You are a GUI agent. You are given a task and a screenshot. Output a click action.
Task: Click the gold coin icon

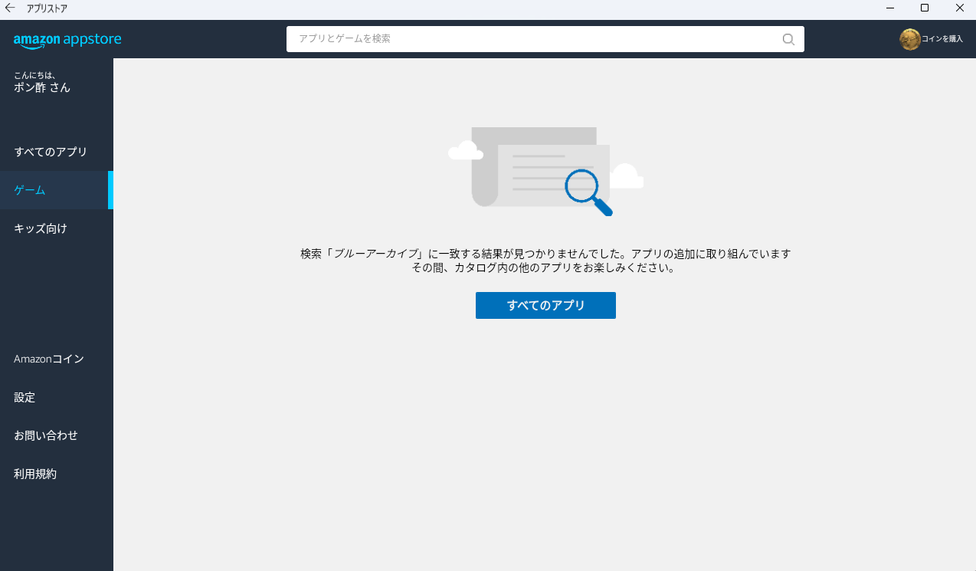click(909, 39)
